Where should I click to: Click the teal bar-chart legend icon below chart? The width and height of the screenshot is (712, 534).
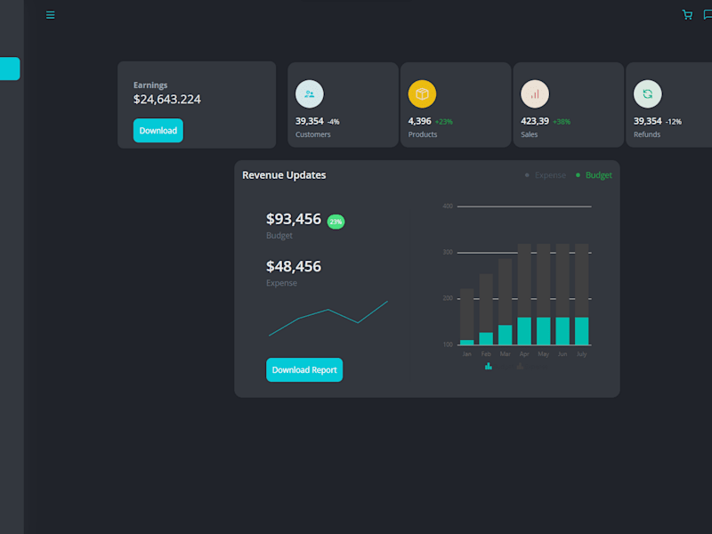[x=489, y=366]
